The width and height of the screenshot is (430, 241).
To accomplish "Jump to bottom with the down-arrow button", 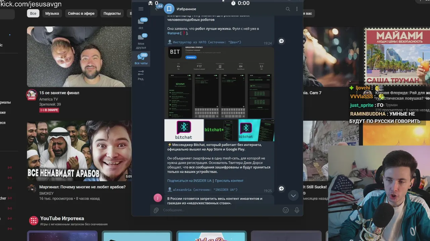I will click(x=293, y=196).
